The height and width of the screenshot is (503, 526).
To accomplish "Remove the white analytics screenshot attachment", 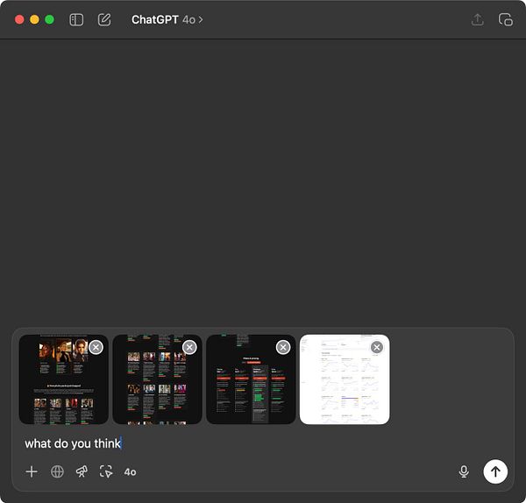I will (x=377, y=347).
